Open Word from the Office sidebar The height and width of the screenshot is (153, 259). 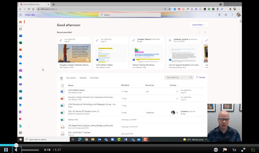coord(20,36)
